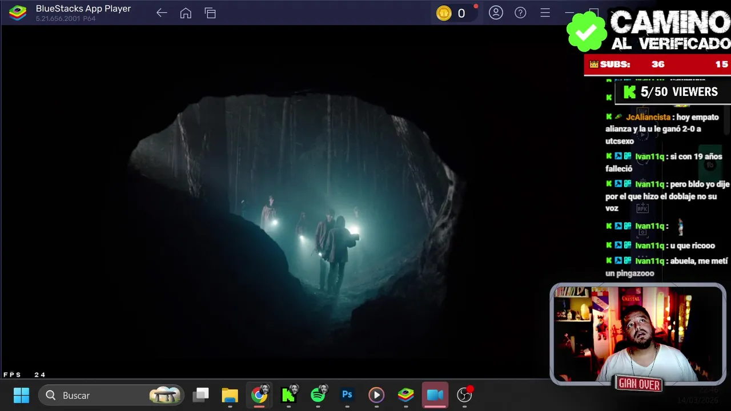Open the media player taskbar icon
The height and width of the screenshot is (411, 731).
[376, 395]
